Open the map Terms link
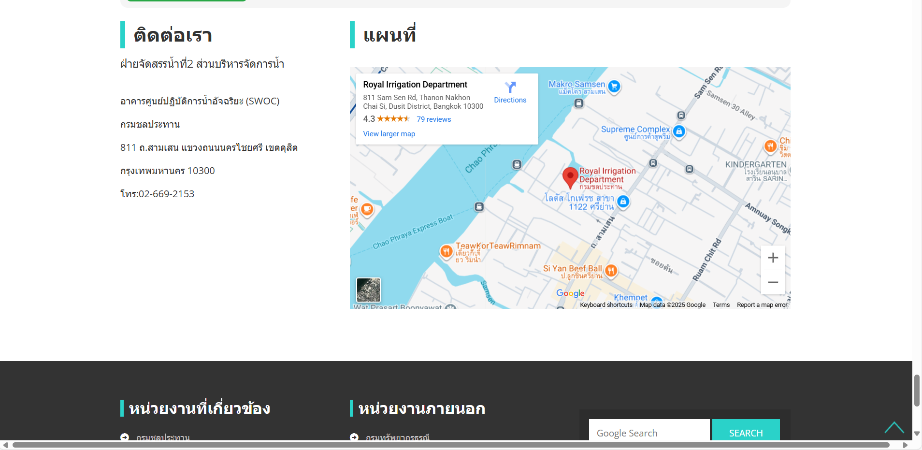This screenshot has height=450, width=922. tap(721, 305)
